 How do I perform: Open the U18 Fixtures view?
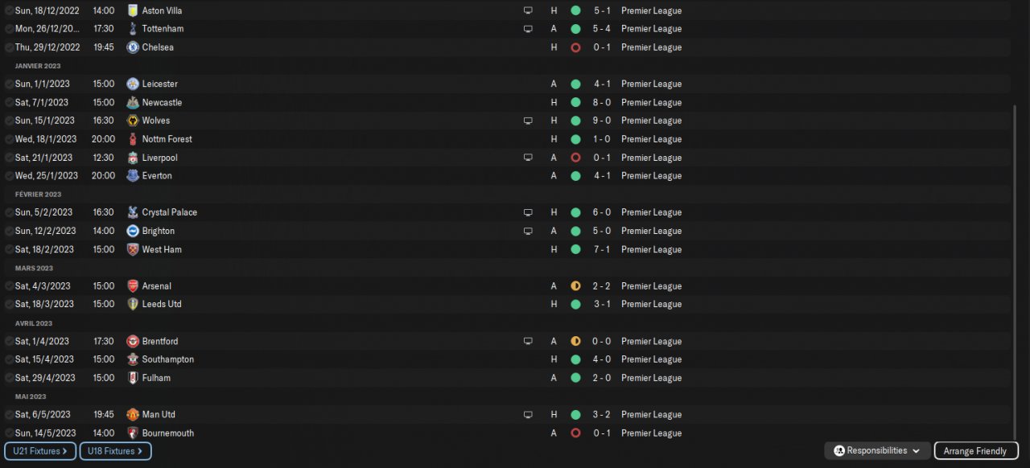[x=115, y=451]
